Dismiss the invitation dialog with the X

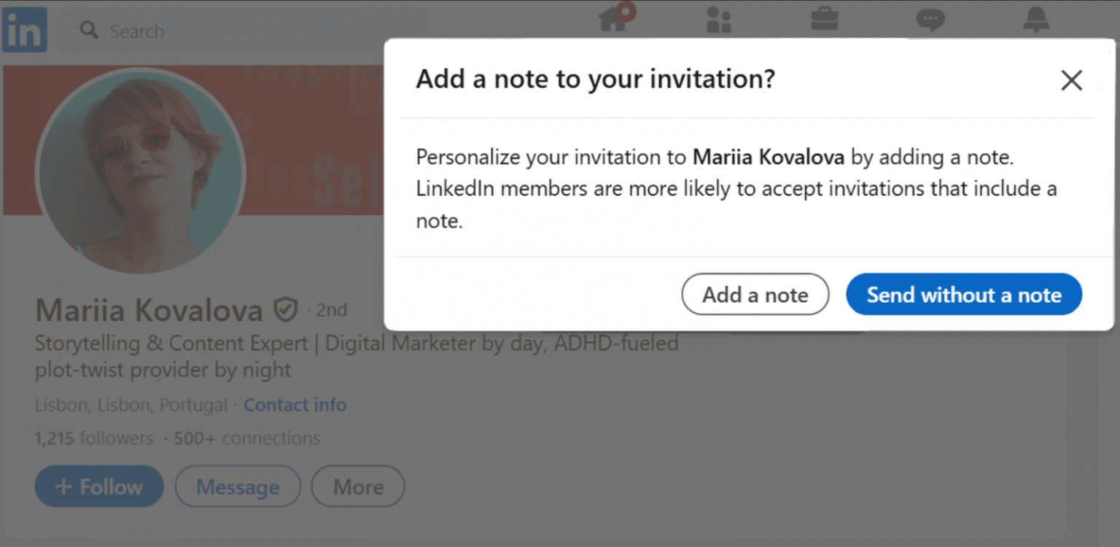pyautogui.click(x=1071, y=80)
